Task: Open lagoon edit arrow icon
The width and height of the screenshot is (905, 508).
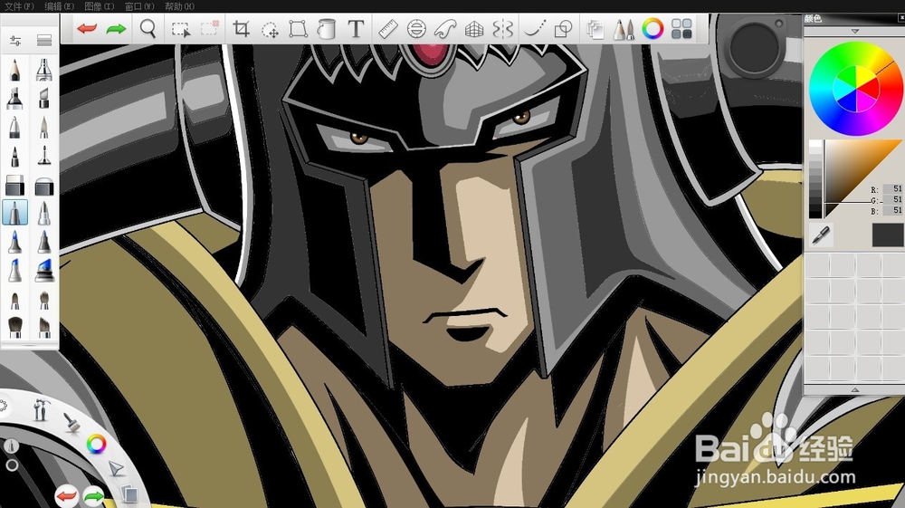Action: tap(116, 468)
